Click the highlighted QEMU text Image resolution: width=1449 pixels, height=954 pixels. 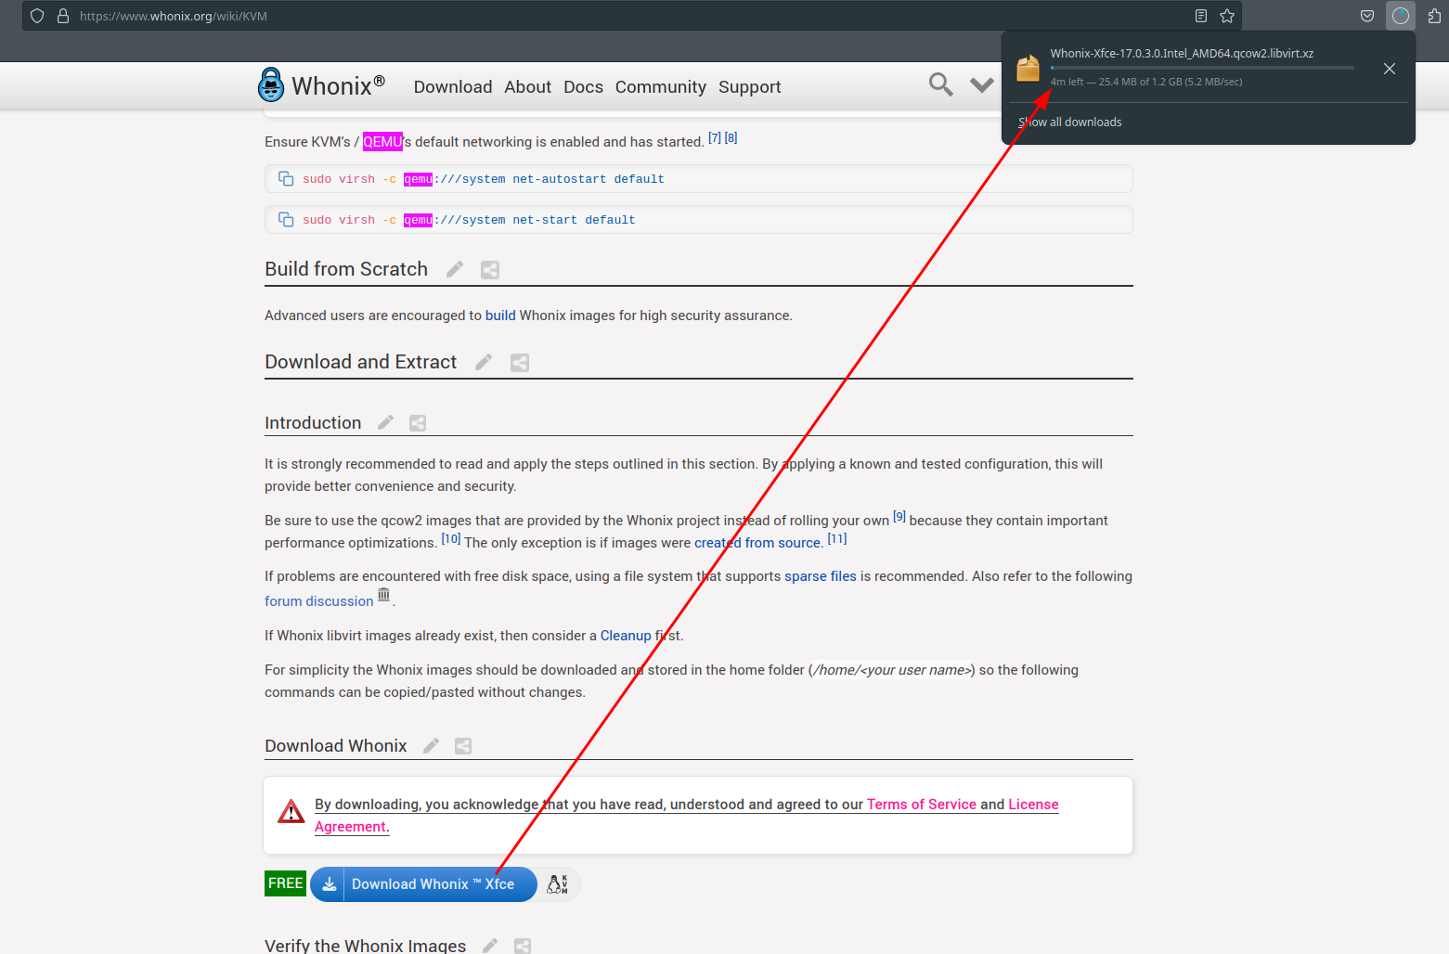(382, 142)
